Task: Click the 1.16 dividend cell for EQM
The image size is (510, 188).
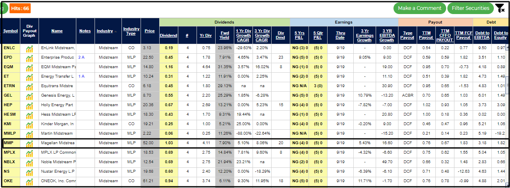Action: click(x=169, y=67)
